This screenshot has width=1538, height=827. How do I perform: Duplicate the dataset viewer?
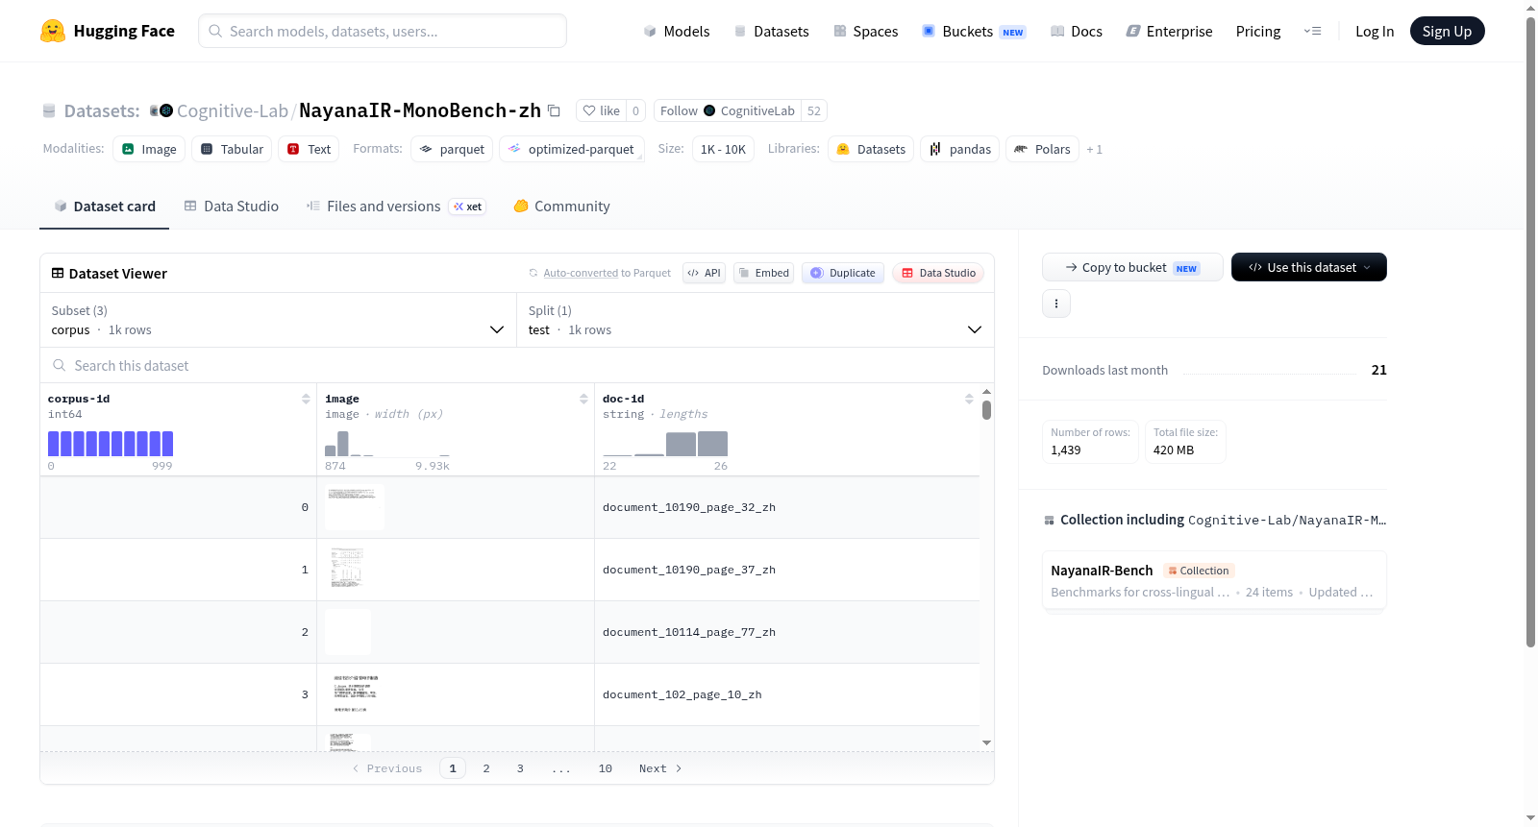tap(843, 273)
